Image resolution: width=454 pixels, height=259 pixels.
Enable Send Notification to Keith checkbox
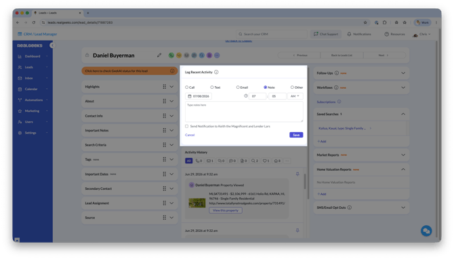(187, 126)
